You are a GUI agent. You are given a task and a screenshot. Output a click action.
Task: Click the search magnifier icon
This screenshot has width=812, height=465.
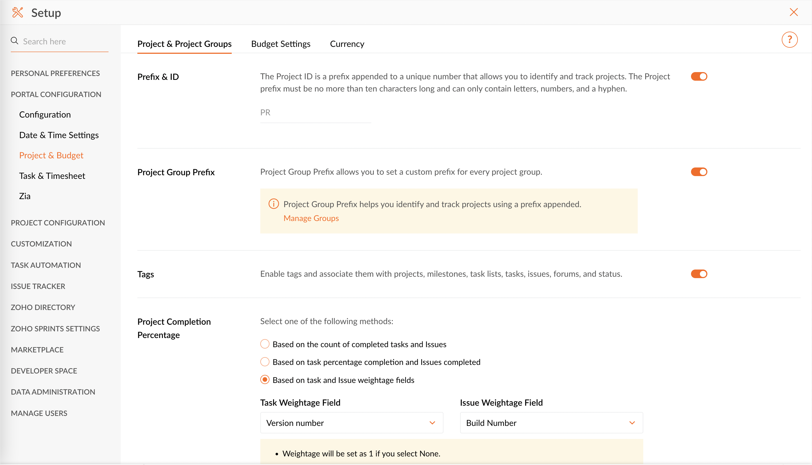coord(14,41)
